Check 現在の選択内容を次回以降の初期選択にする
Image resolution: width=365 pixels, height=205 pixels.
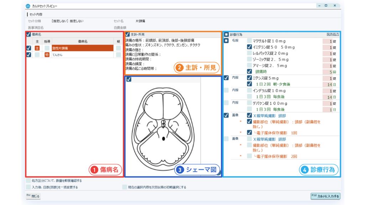coord(125,186)
